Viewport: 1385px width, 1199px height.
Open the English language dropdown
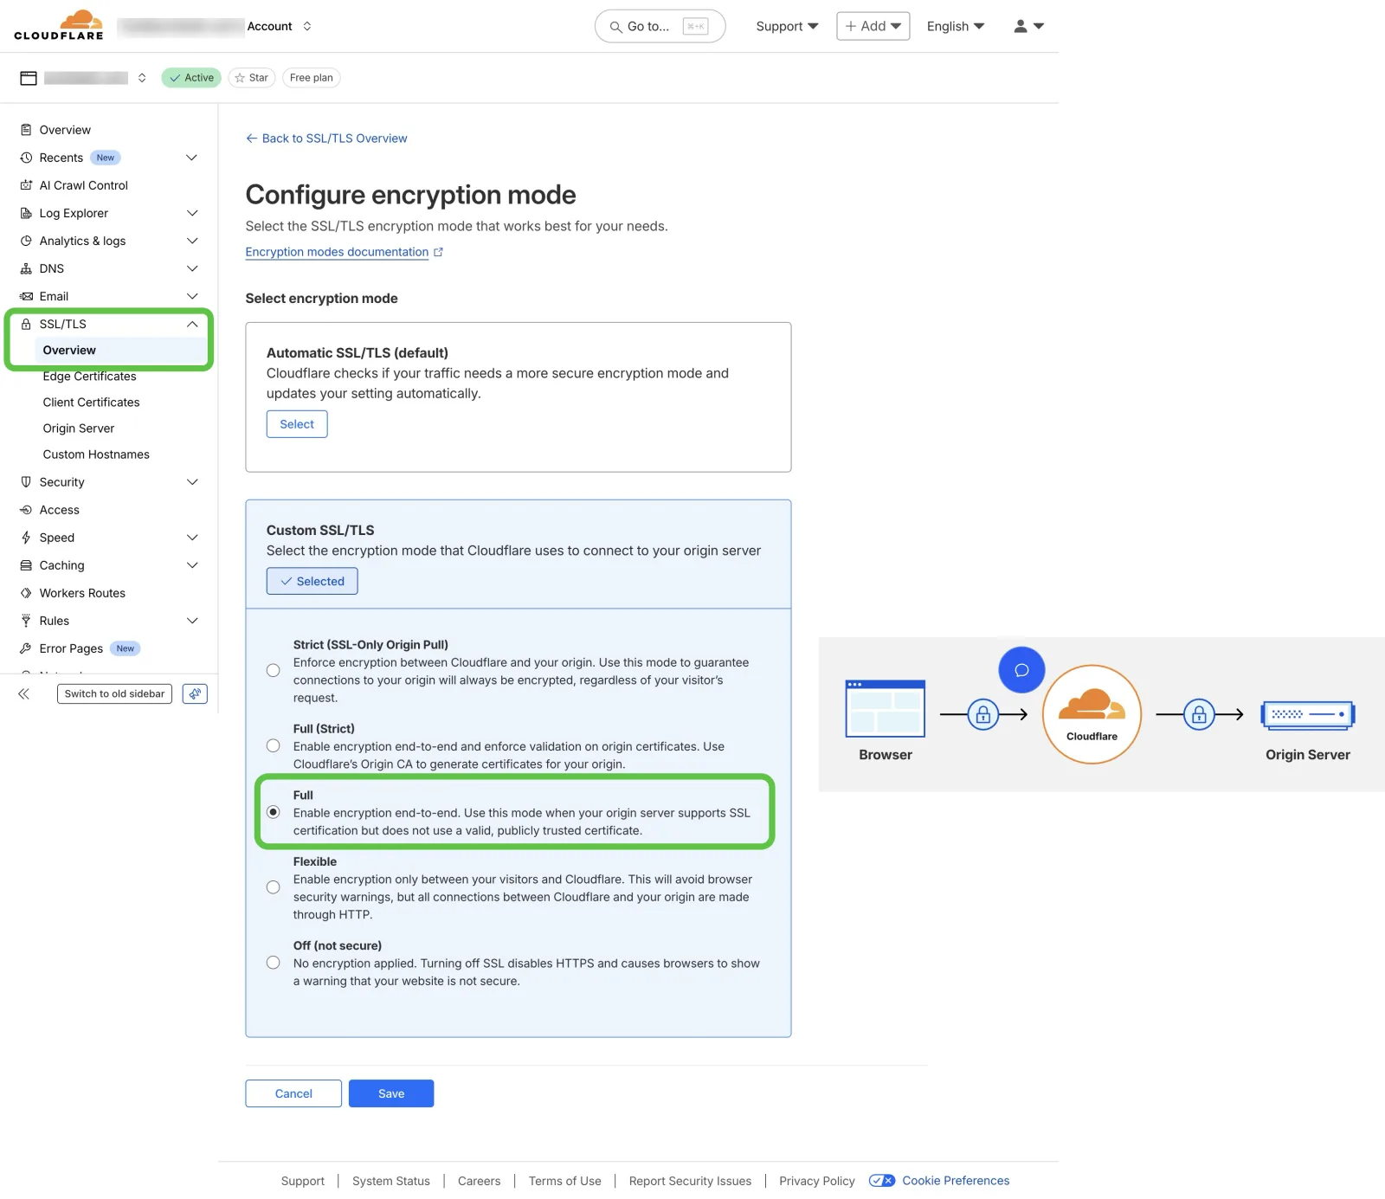[956, 27]
